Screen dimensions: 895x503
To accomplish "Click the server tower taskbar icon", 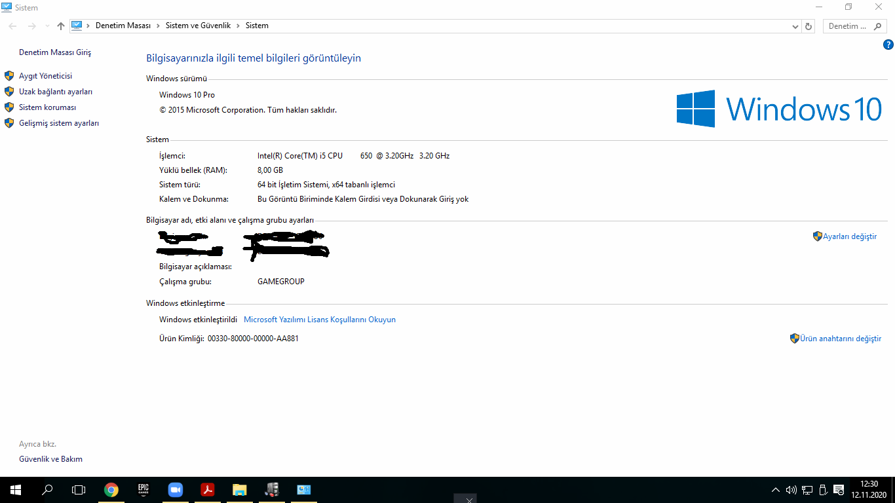I will [272, 490].
